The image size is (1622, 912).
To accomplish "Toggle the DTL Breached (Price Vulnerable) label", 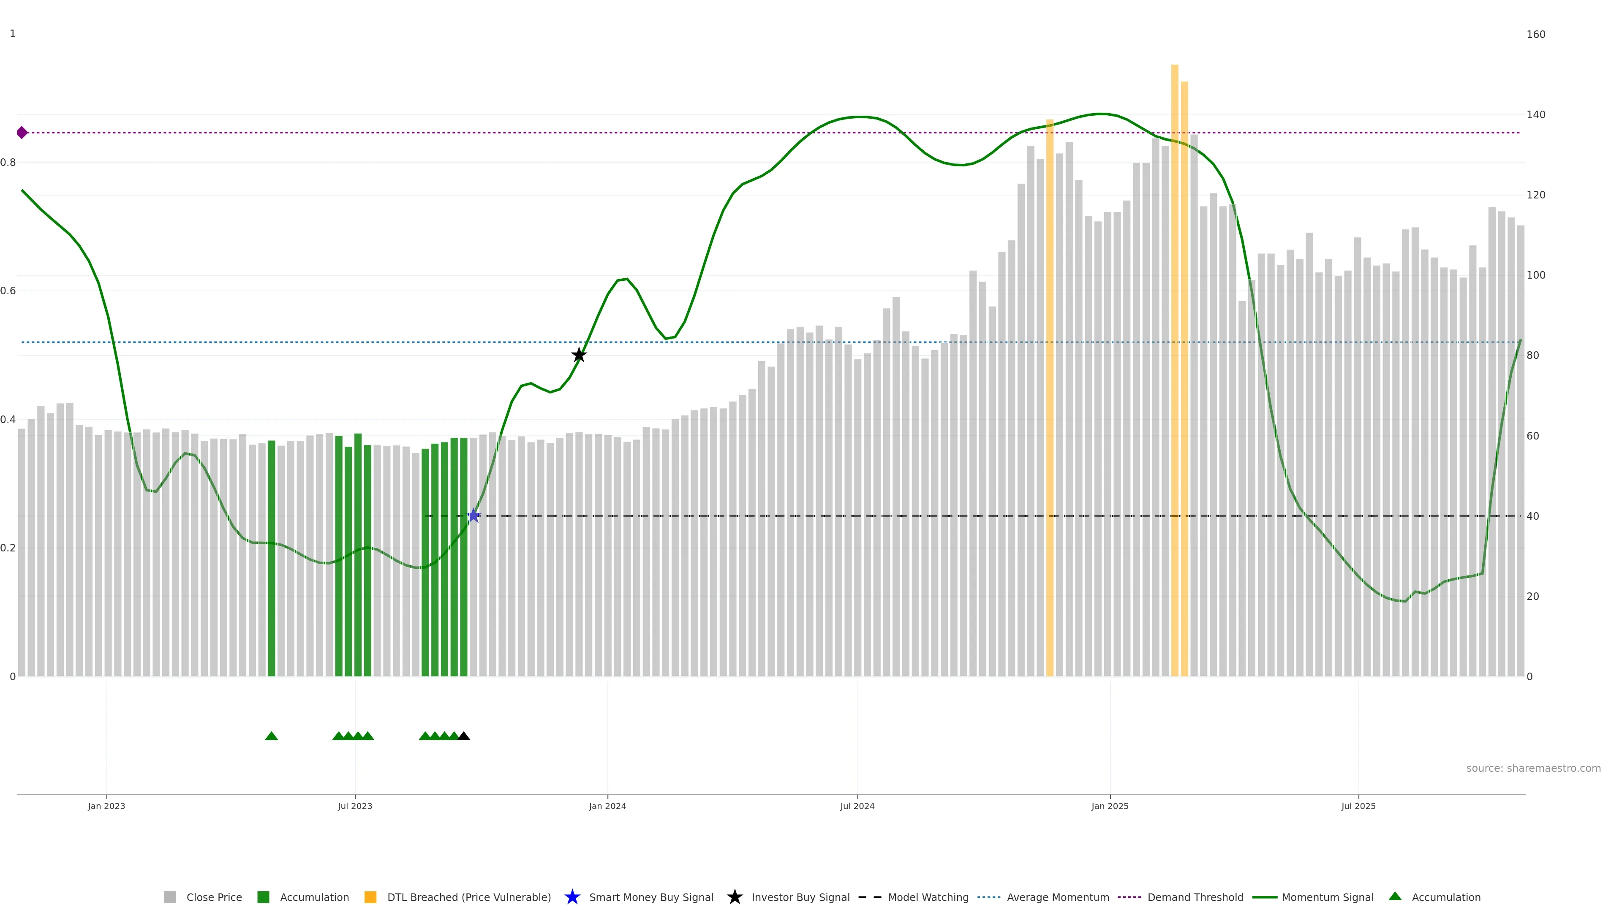I will click(469, 898).
